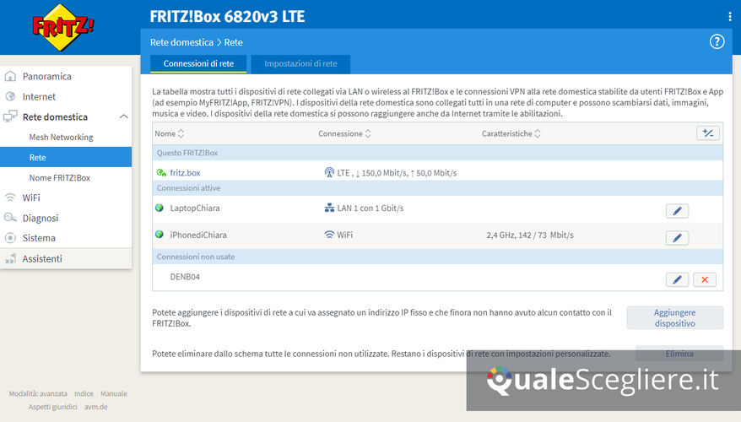Delete DENB04 with the red X button
This screenshot has width=741, height=422.
click(705, 279)
